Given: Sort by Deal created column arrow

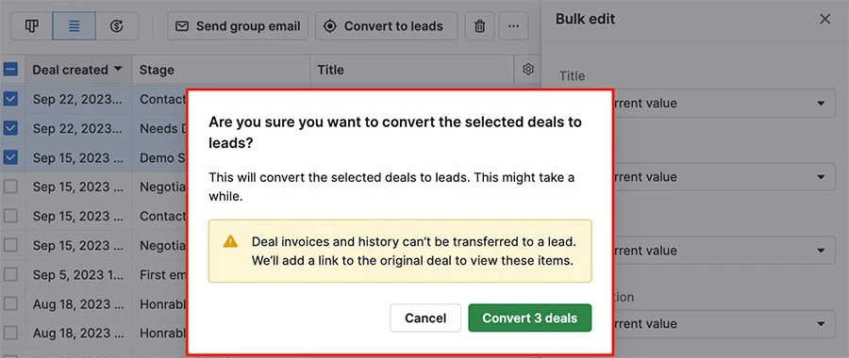Looking at the screenshot, I should pyautogui.click(x=118, y=69).
